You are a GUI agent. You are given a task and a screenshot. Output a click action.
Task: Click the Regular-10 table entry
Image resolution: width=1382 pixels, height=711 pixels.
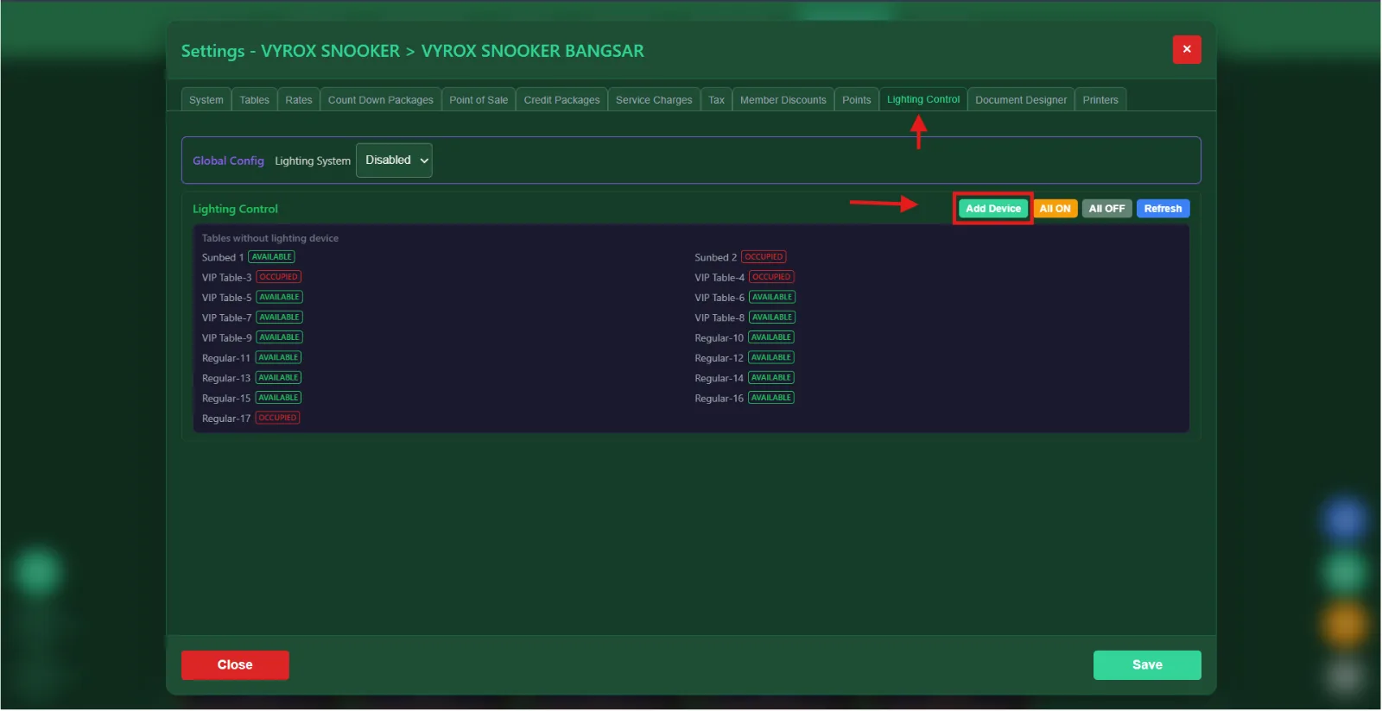[745, 337]
